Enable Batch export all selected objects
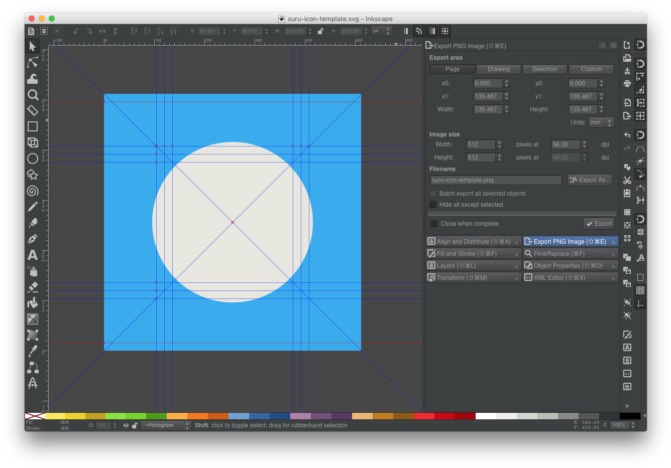 click(433, 194)
